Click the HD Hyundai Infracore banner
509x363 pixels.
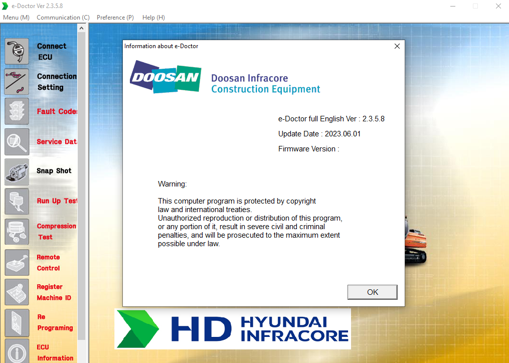click(233, 329)
